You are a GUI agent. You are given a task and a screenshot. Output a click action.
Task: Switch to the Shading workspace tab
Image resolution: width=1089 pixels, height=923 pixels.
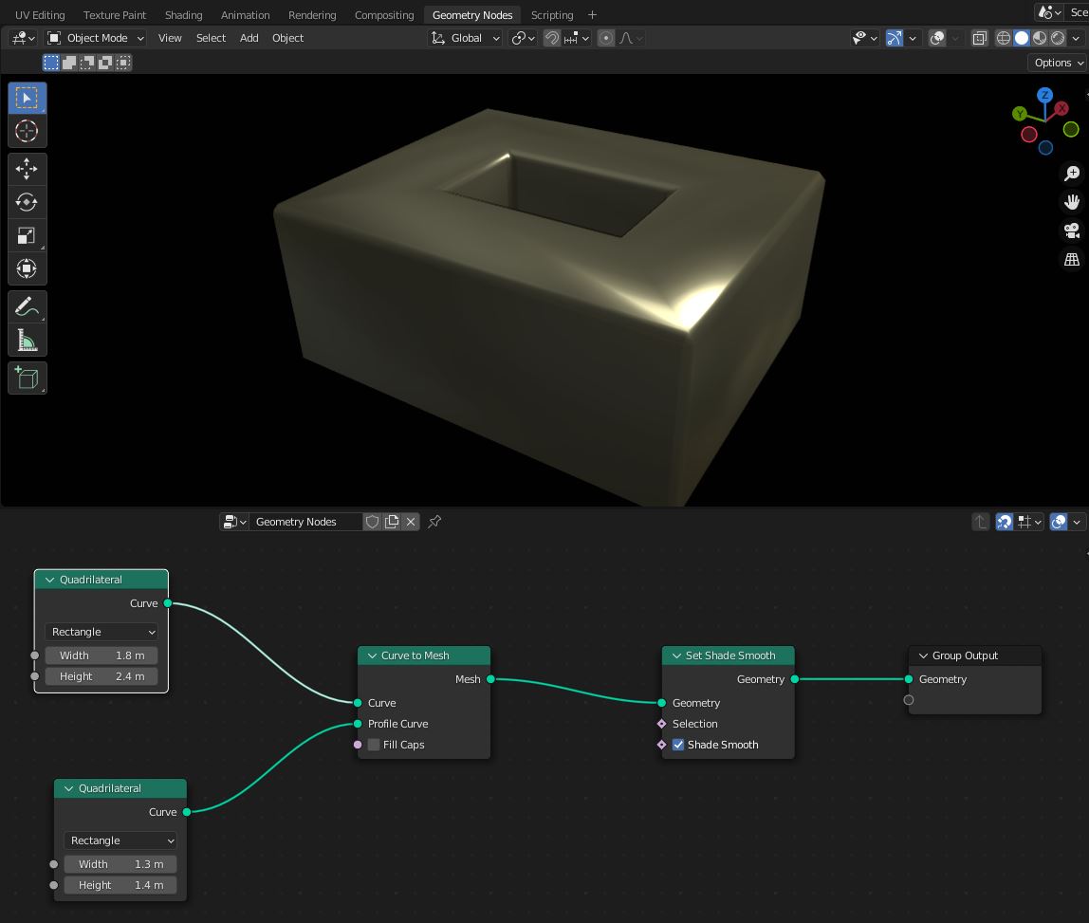pos(183,15)
